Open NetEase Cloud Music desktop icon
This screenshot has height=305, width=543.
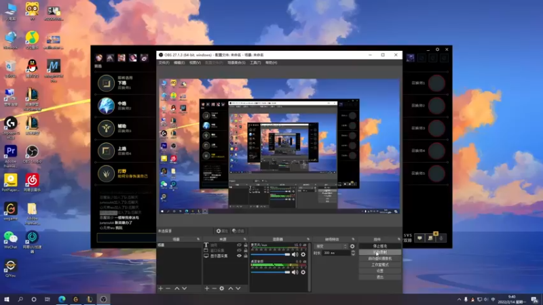click(x=32, y=182)
